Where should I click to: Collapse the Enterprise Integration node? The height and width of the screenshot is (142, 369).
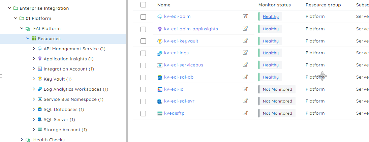coord(9,8)
